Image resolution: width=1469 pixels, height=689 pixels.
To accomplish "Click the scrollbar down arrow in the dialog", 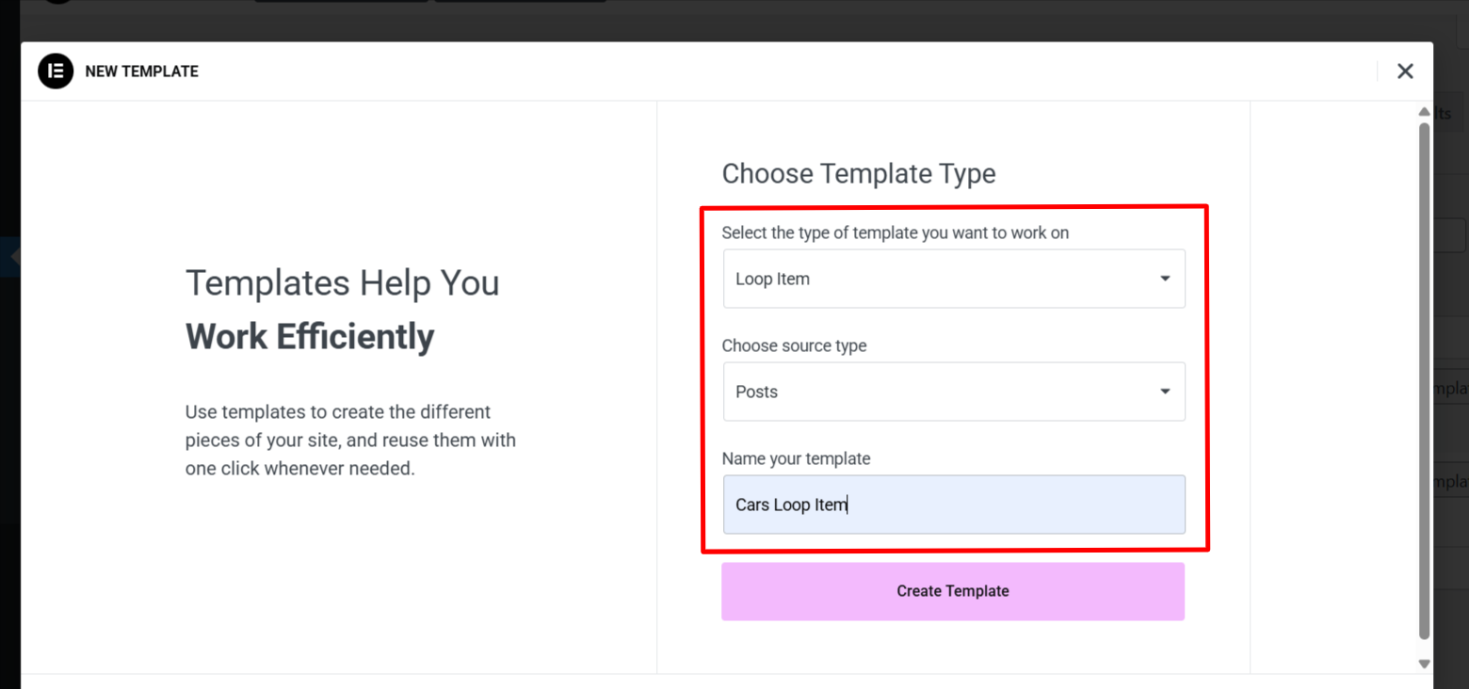I will pos(1424,664).
